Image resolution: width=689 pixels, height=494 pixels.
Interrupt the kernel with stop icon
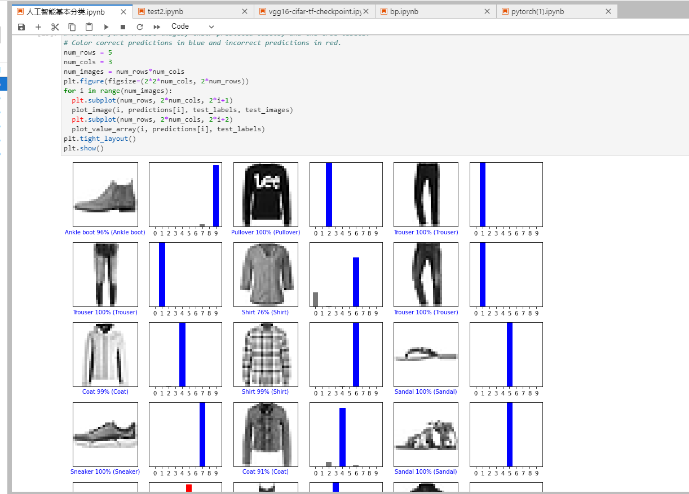tap(123, 27)
